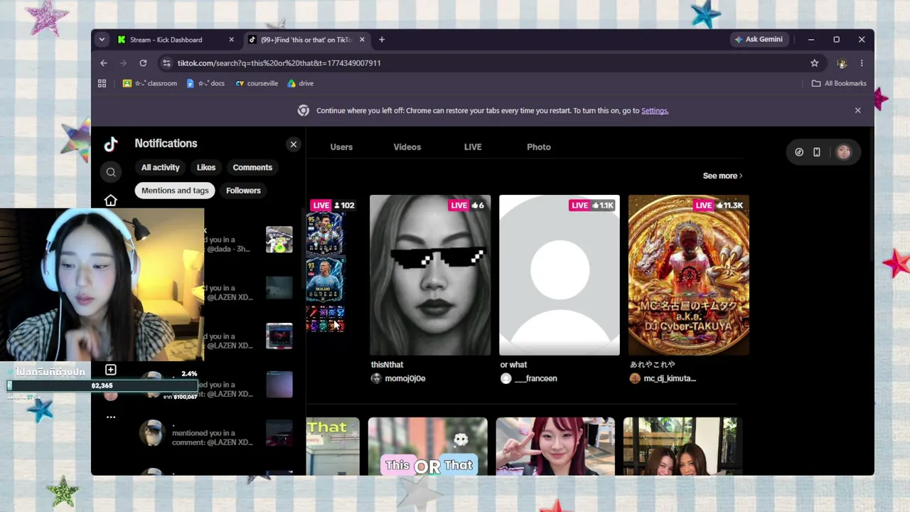
Task: Dismiss the Chrome restore-tabs info bar
Action: [x=857, y=111]
